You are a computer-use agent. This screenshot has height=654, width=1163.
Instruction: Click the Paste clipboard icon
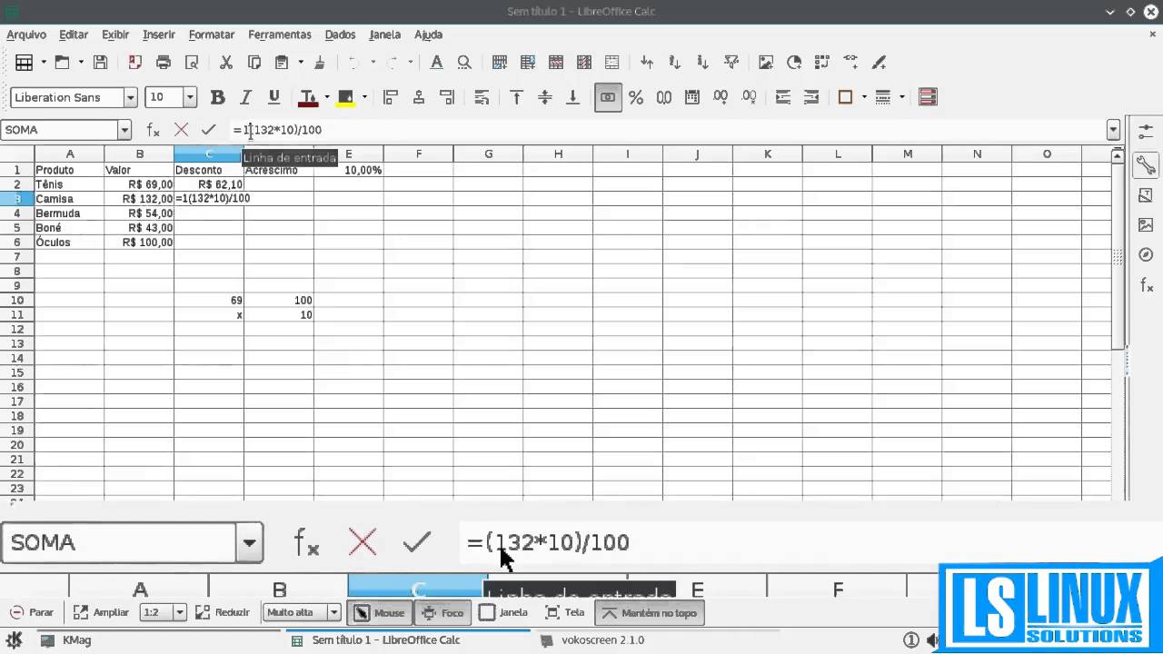pos(282,63)
